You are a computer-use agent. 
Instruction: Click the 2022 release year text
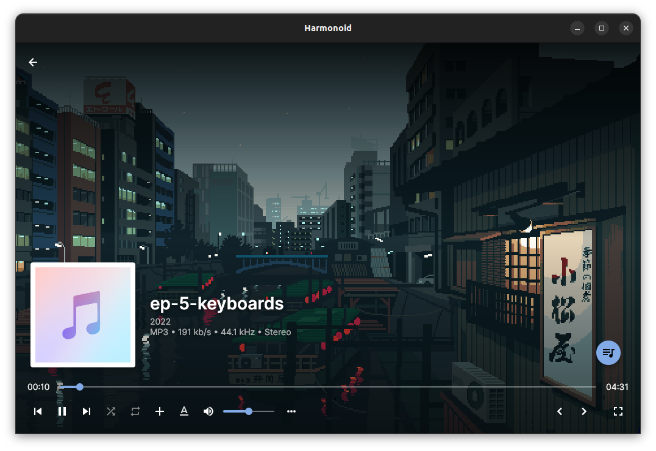click(x=160, y=321)
